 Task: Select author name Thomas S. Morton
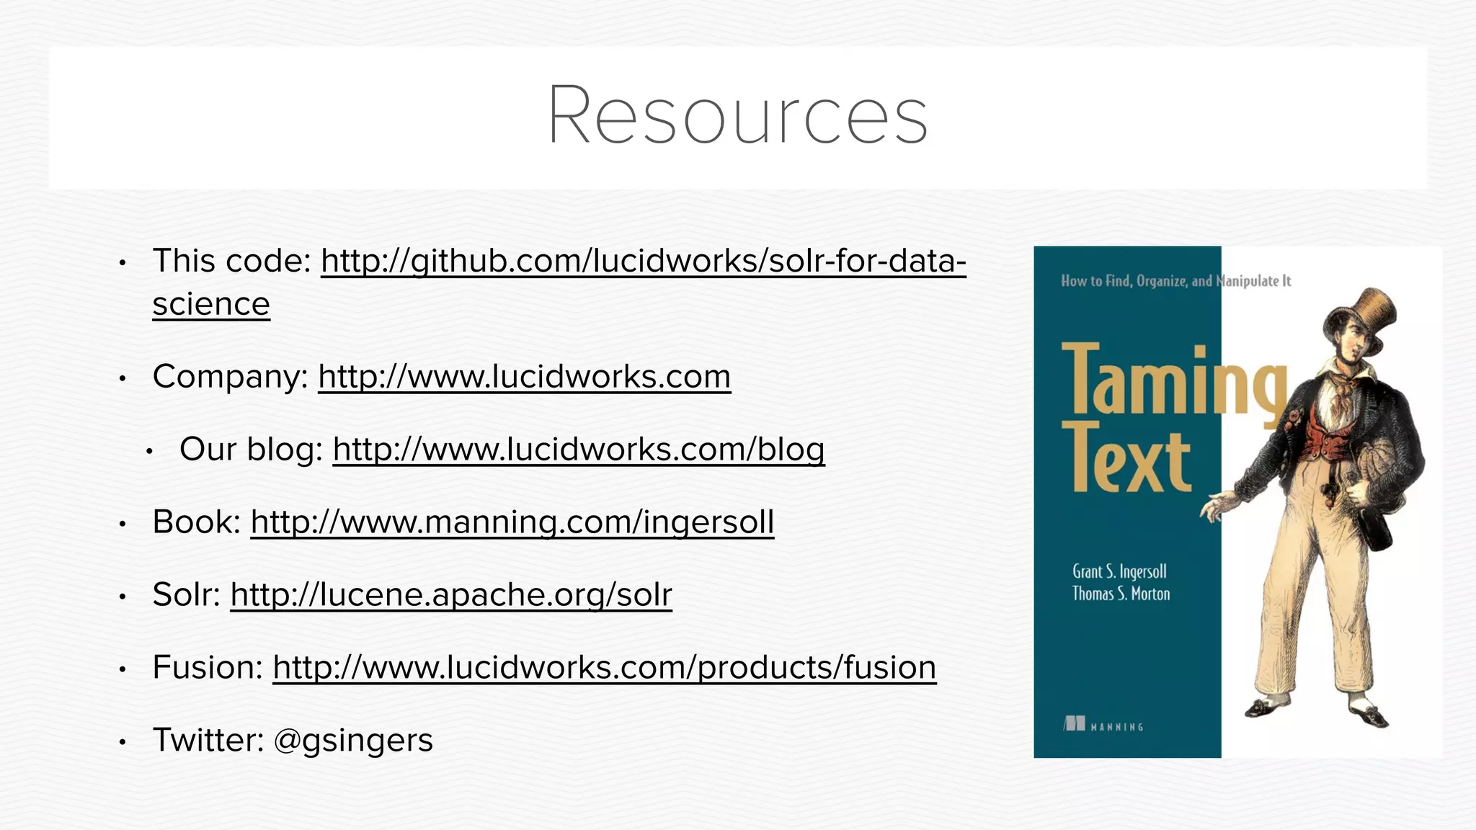1121,594
